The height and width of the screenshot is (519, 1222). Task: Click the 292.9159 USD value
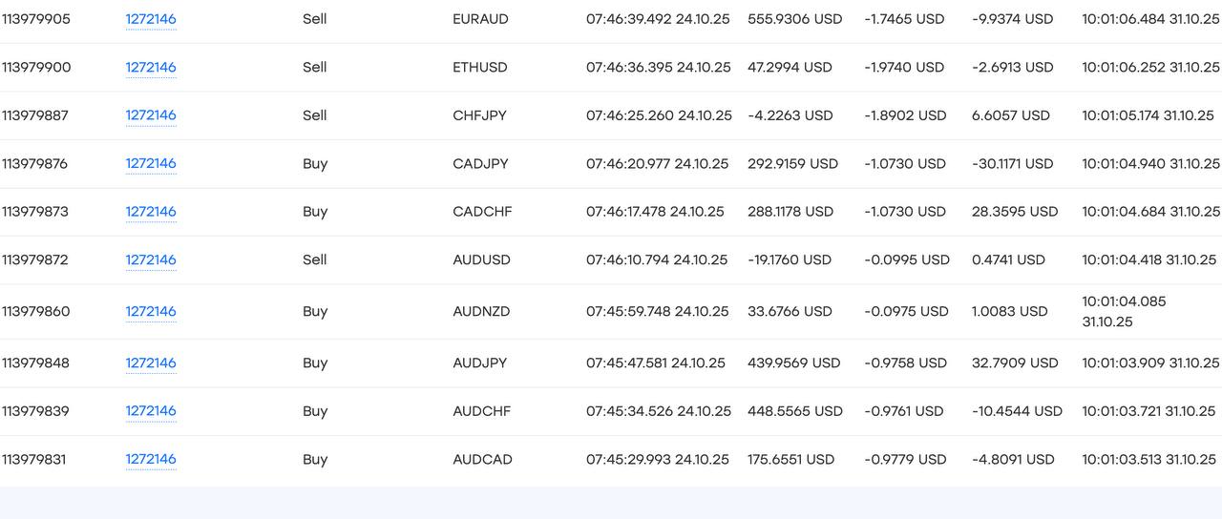[x=792, y=164]
